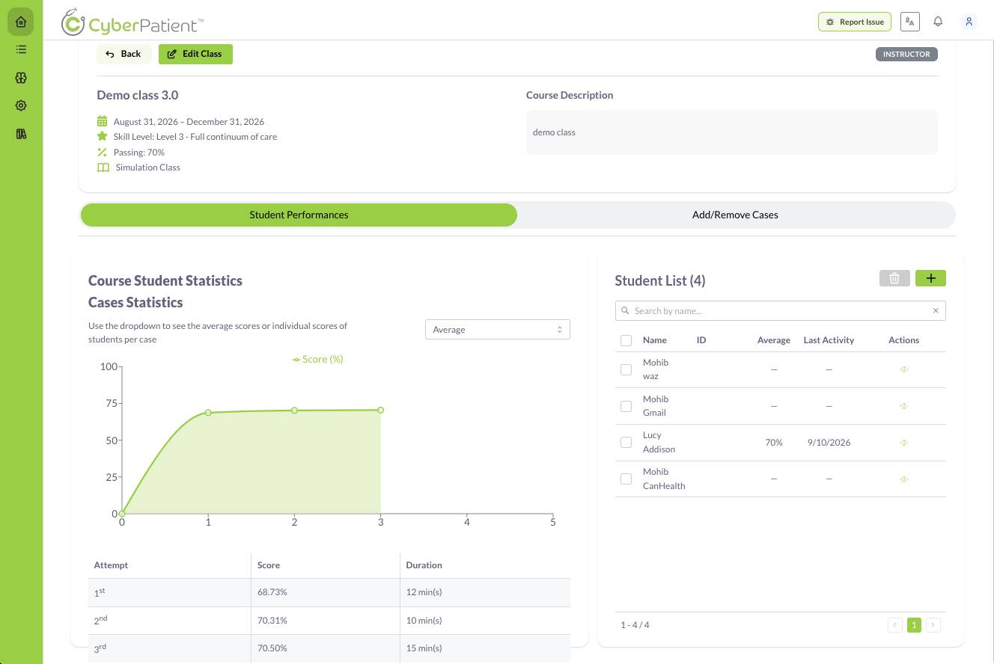Click the Edit Class button
This screenshot has height=664, width=994.
tap(195, 54)
